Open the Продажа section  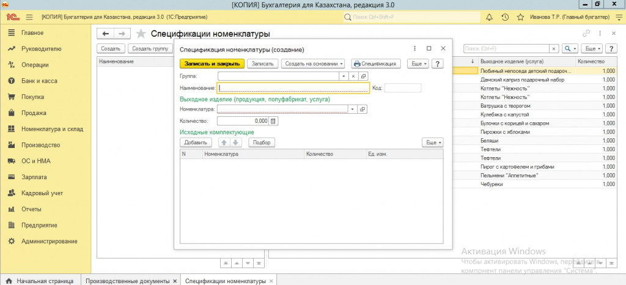[34, 113]
